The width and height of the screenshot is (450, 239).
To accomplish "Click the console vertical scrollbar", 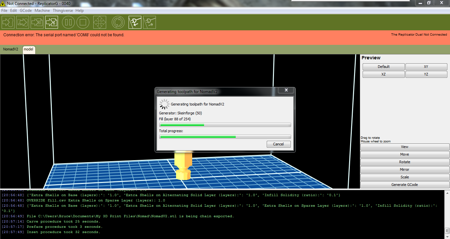I will (x=447, y=214).
